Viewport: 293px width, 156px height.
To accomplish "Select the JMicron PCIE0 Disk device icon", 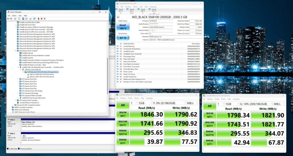I will click(x=28, y=74).
